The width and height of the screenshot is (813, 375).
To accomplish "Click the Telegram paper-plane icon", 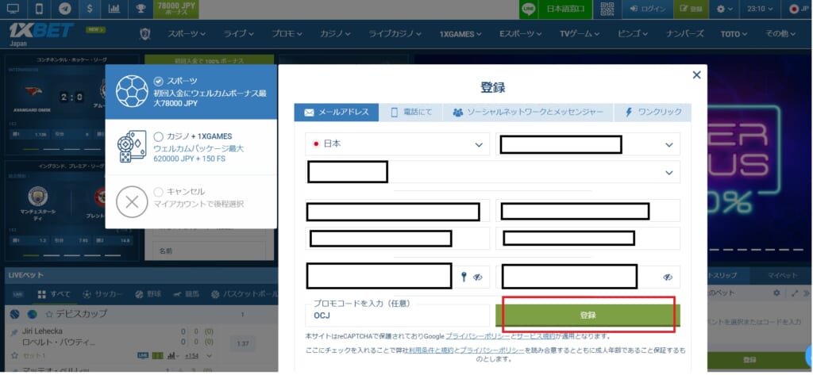I will 65,9.
